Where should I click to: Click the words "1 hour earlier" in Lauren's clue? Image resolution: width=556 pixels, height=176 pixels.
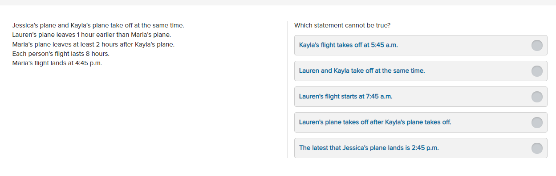click(96, 35)
